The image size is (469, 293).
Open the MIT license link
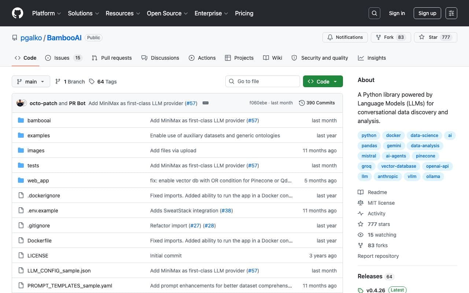point(376,203)
